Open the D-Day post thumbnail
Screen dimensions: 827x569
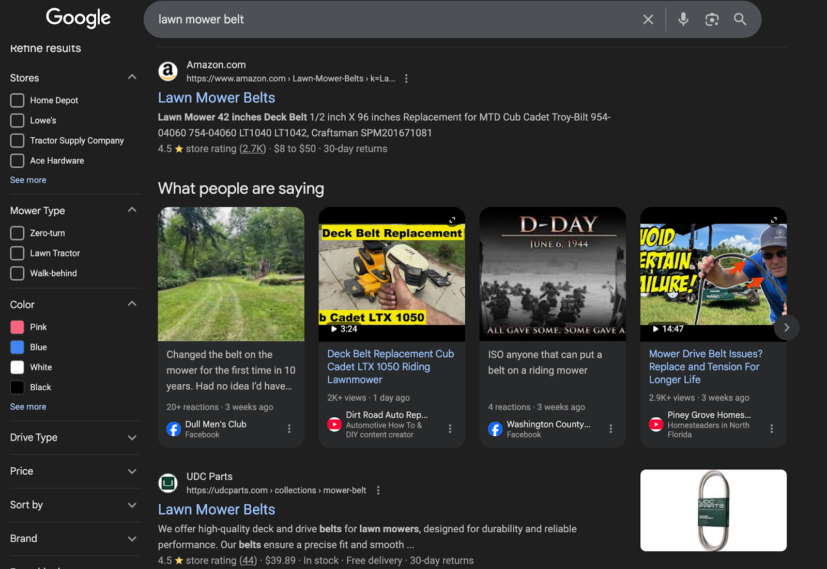tap(553, 274)
